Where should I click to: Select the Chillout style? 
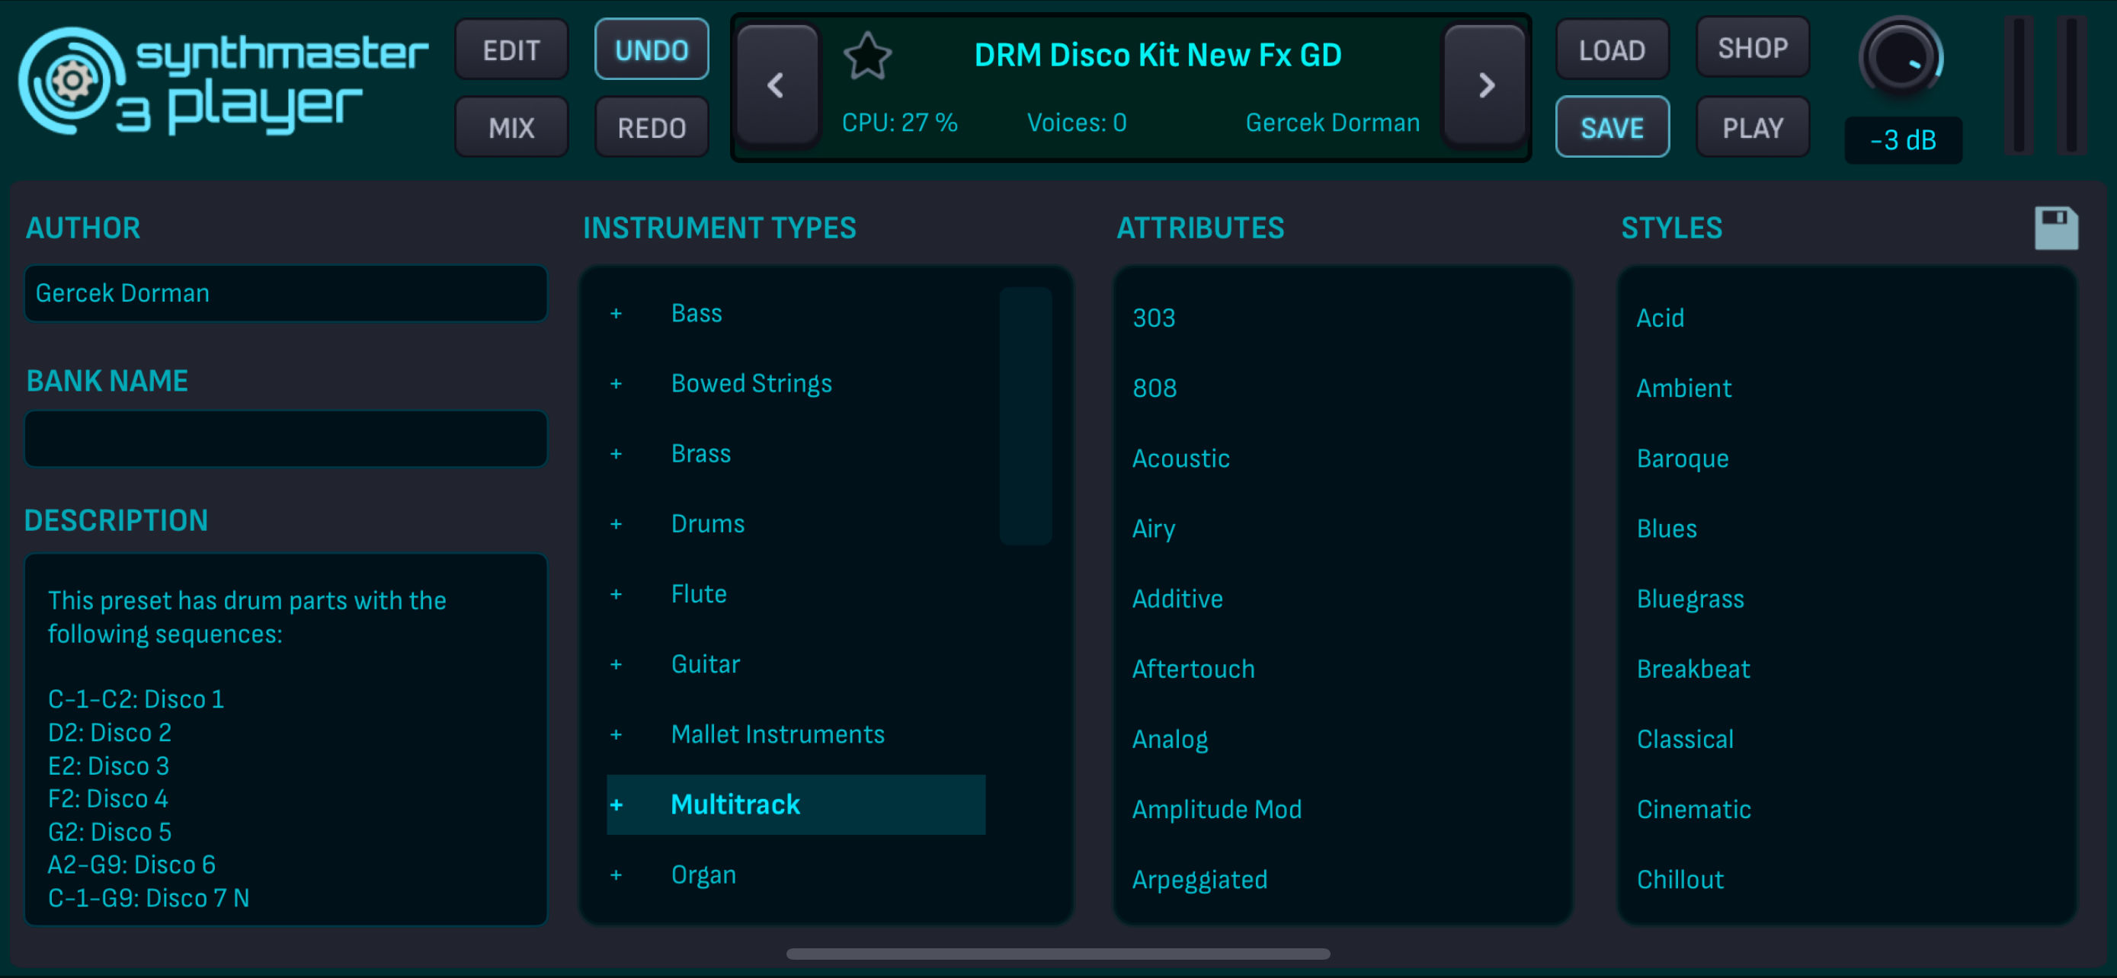pos(1679,880)
